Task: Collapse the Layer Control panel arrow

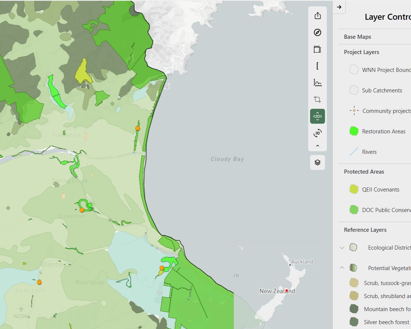Action: point(339,7)
